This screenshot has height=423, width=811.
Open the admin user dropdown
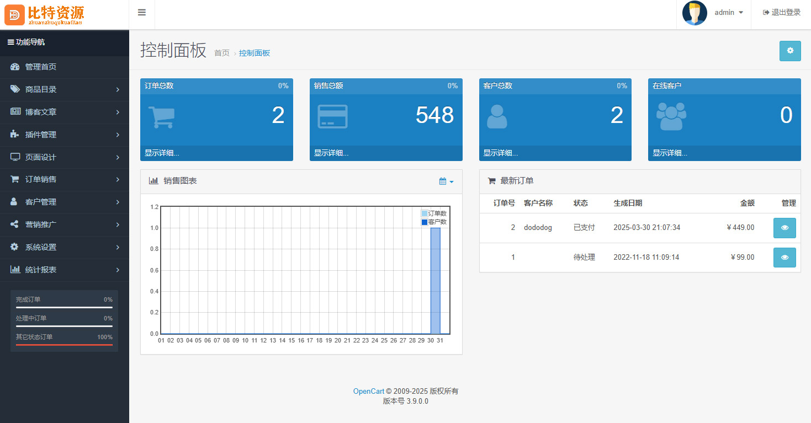coord(728,13)
